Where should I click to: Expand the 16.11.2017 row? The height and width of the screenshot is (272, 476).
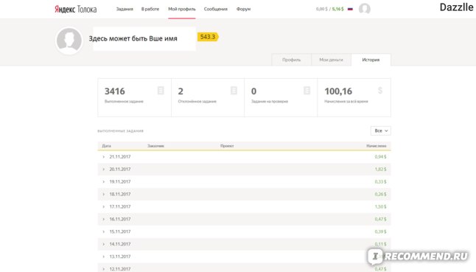103,219
